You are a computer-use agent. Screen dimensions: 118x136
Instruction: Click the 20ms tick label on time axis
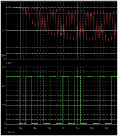[x=63, y=128]
